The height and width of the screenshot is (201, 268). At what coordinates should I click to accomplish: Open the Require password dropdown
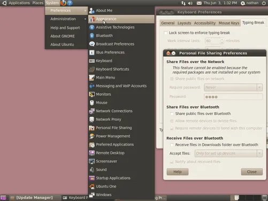click(x=233, y=88)
